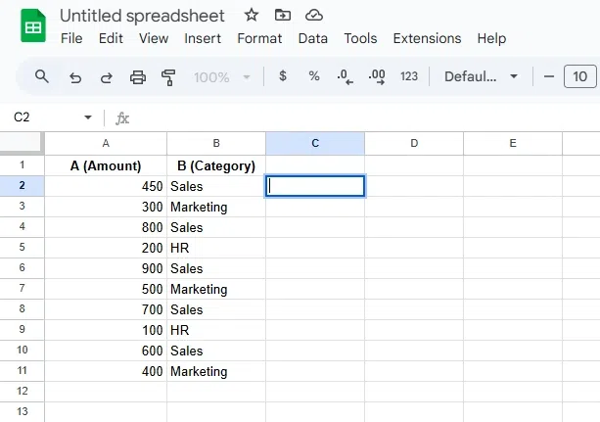Open the Extensions menu
Viewport: 600px width, 422px height.
(x=427, y=39)
